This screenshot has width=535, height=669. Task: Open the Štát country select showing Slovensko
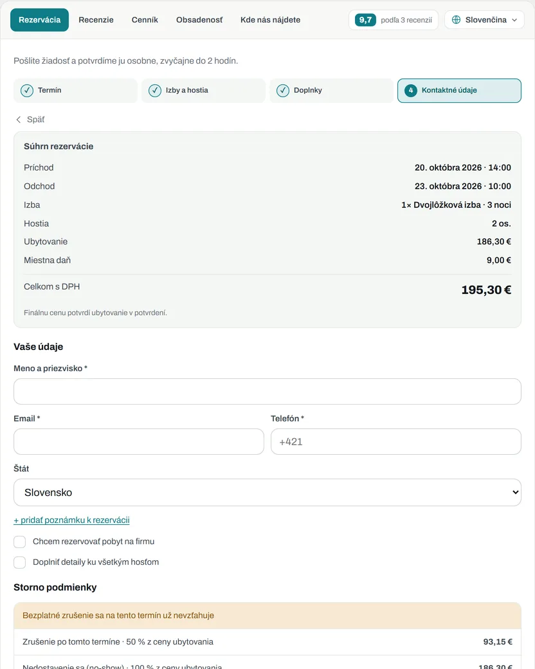pyautogui.click(x=267, y=492)
